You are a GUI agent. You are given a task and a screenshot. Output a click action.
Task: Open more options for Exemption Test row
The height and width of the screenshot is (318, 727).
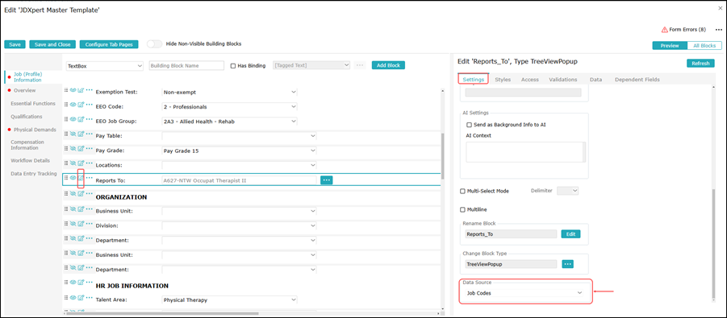click(90, 91)
